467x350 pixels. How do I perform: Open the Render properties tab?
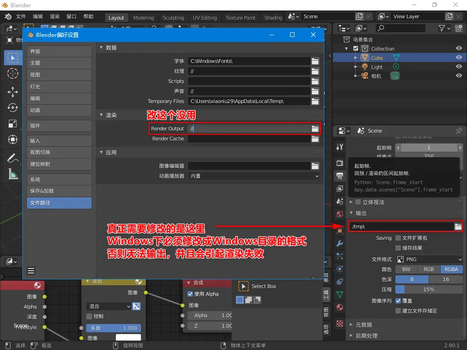pos(340,163)
